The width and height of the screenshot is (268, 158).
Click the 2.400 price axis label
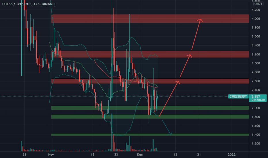tap(256, 90)
